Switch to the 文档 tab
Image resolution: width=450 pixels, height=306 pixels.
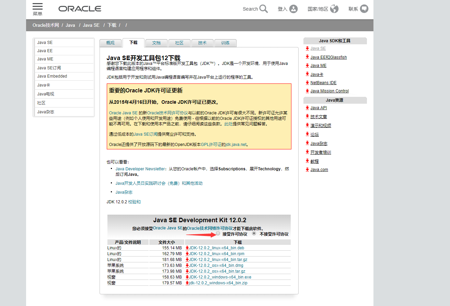click(157, 43)
